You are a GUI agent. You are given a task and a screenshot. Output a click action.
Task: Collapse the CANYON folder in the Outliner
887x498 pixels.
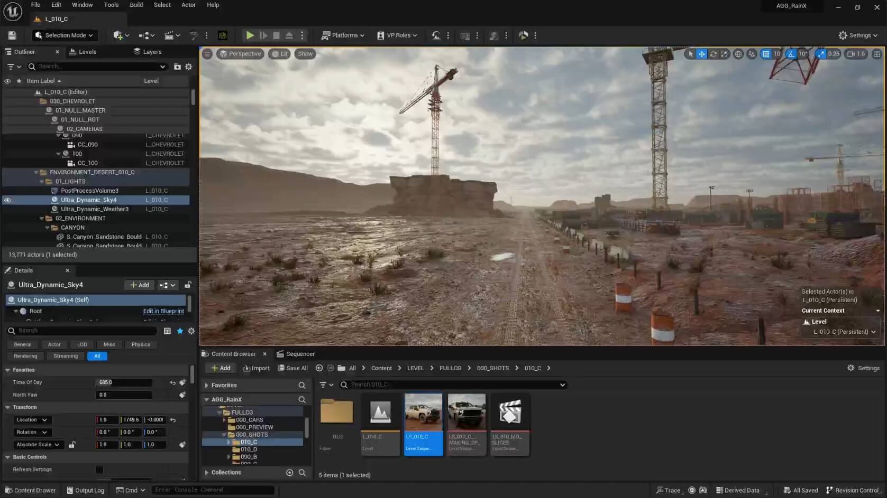click(x=47, y=228)
